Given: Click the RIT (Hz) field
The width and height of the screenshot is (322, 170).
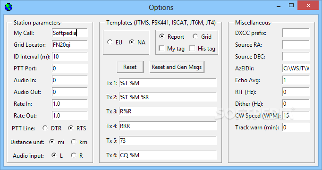Looking at the screenshot, I should (296, 92).
